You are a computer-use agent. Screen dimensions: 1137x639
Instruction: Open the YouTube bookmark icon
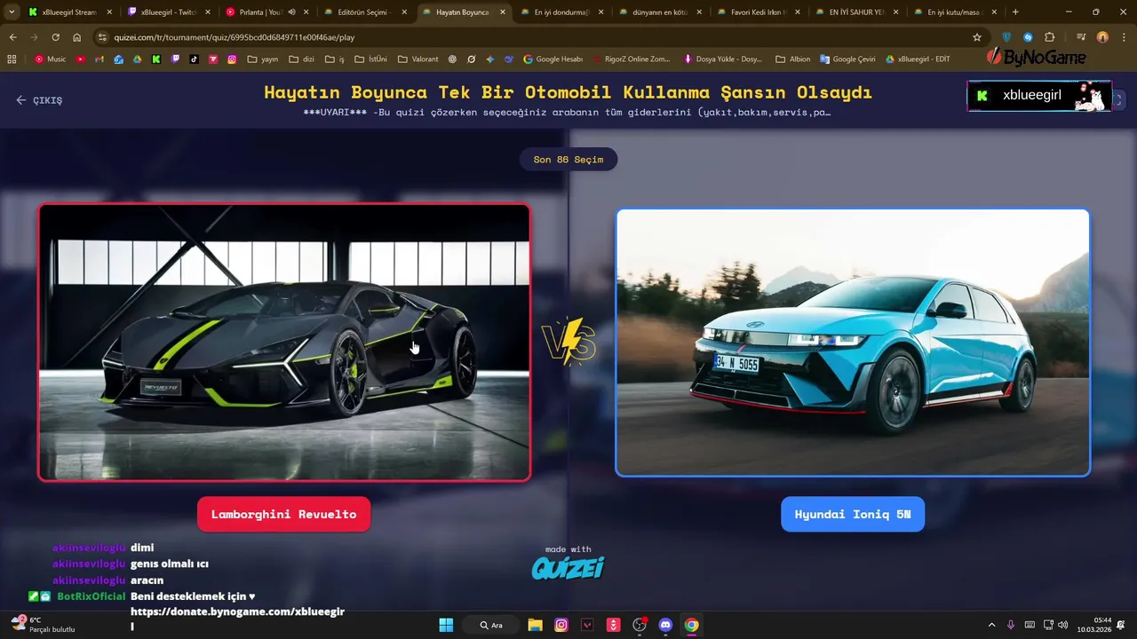tap(81, 59)
